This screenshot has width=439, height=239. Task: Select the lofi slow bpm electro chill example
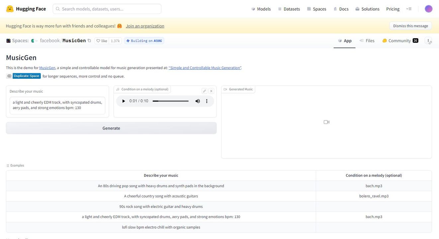point(161,227)
